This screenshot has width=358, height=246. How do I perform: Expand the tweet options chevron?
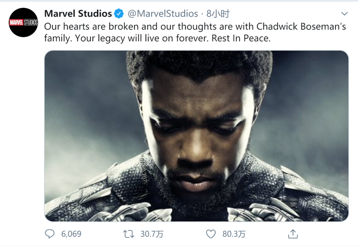[x=344, y=14]
